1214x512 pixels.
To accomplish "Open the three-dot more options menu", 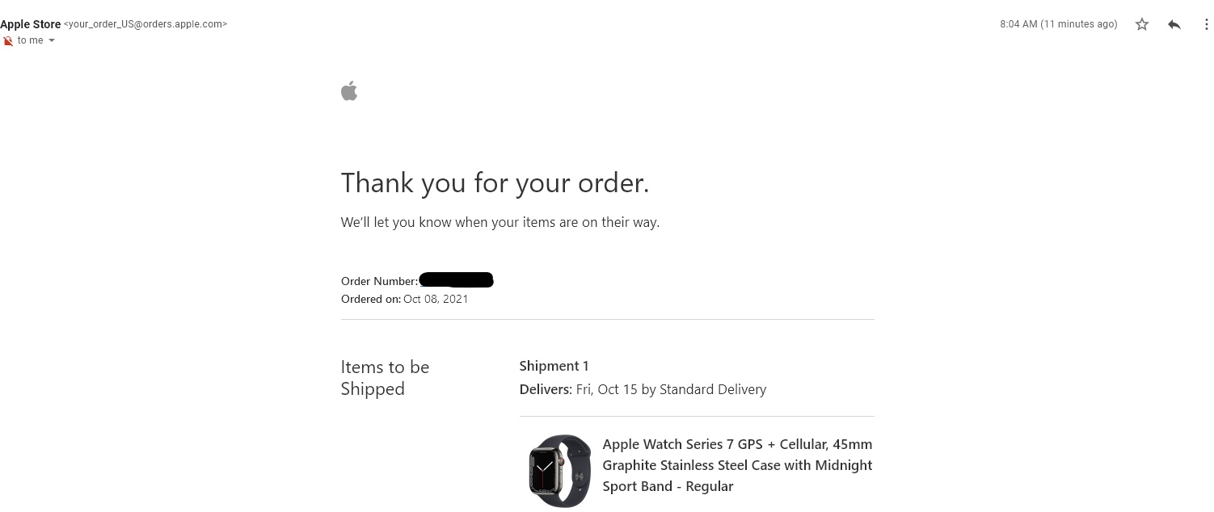I will click(x=1206, y=24).
